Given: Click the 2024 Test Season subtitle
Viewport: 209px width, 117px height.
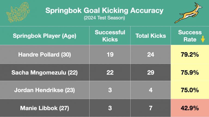Looking at the screenshot, I should pyautogui.click(x=104, y=18).
